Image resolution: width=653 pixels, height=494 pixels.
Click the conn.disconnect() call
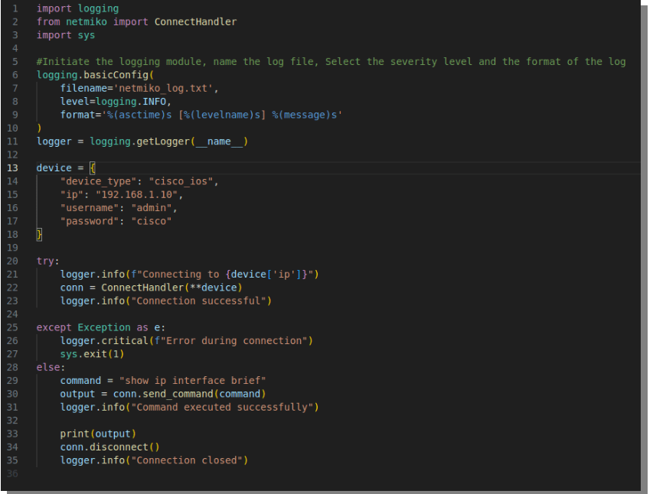coord(109,447)
